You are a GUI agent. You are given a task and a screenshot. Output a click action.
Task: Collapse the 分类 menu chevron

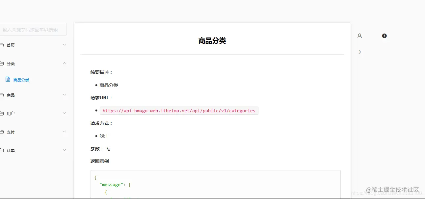click(64, 63)
